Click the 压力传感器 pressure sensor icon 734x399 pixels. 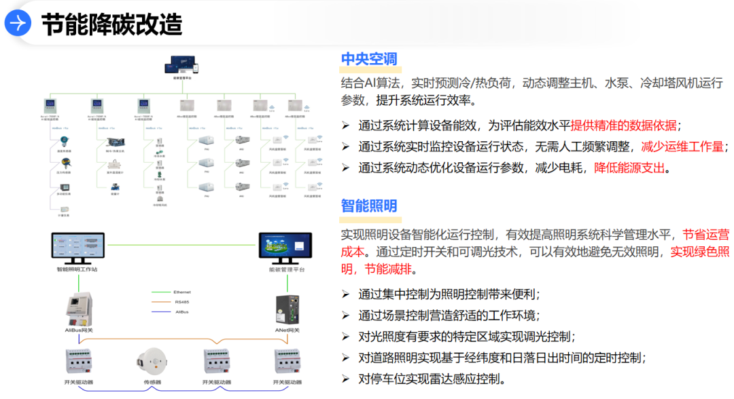coord(65,164)
